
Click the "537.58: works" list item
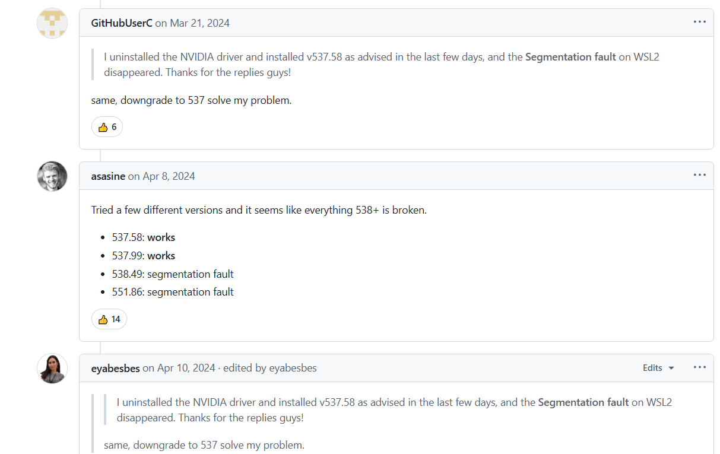pos(144,237)
